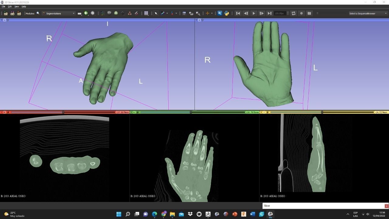Click the screenshot capture camera icon
The height and width of the screenshot is (219, 389).
click(x=184, y=13)
